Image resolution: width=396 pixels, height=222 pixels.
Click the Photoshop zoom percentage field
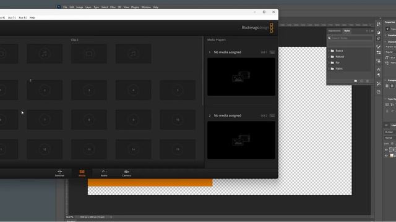[x=70, y=217]
